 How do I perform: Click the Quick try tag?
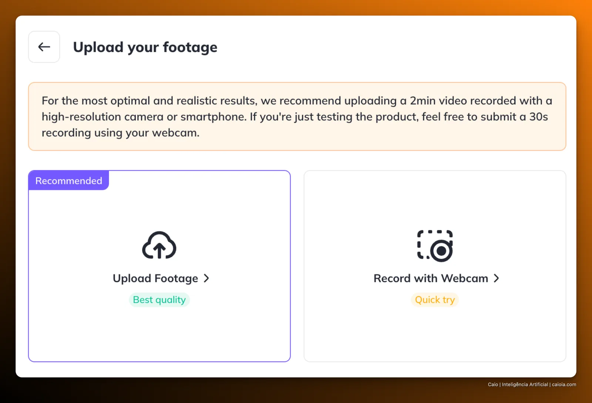435,300
